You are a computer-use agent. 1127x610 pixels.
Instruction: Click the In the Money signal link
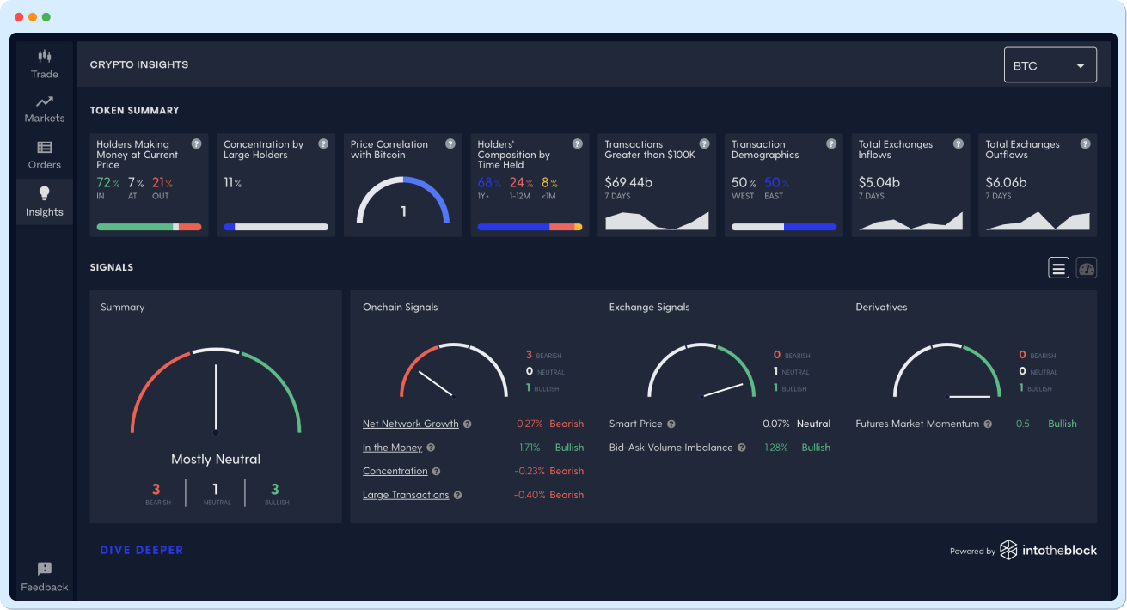393,447
